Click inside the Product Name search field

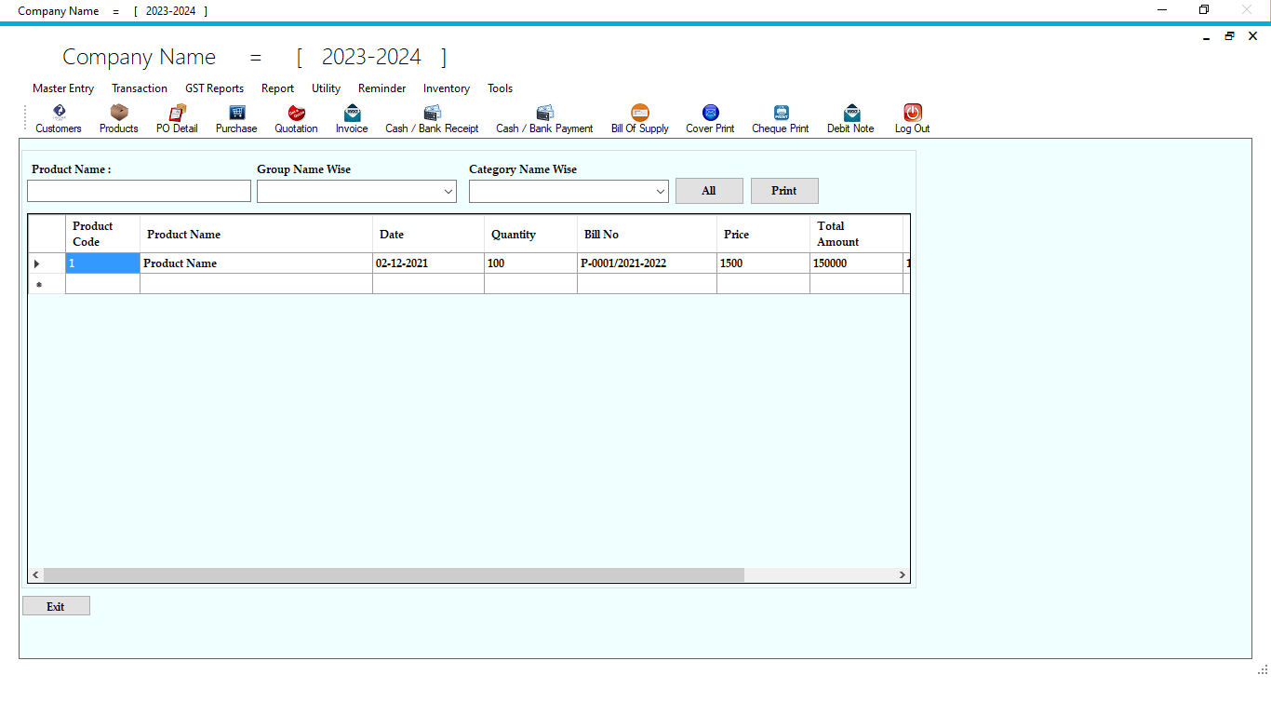click(x=138, y=190)
